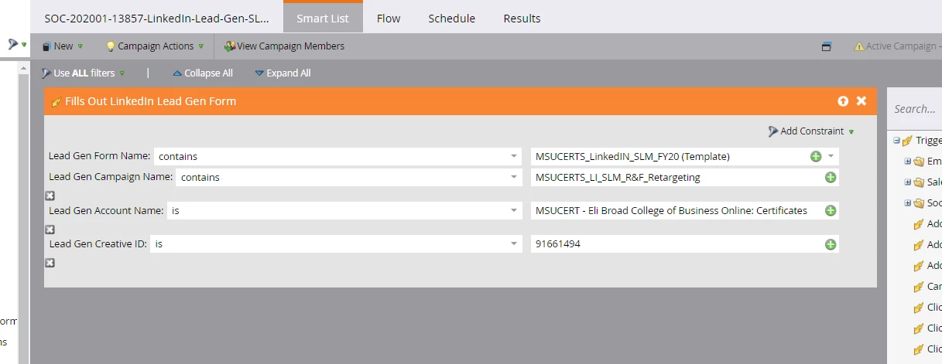Select the SOC-202001-13857-LinkedIn-Lead-Gen tab

pyautogui.click(x=157, y=18)
